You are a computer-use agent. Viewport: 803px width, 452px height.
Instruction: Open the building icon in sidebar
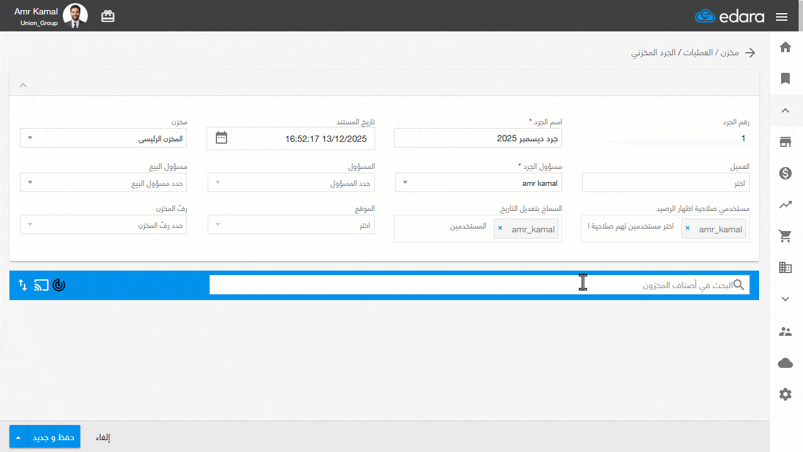click(x=785, y=267)
